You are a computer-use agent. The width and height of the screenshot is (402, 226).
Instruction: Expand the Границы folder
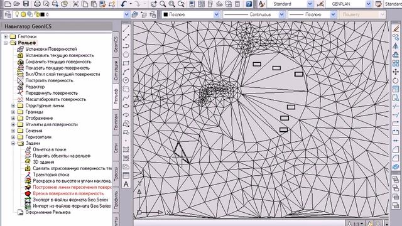tap(13, 112)
